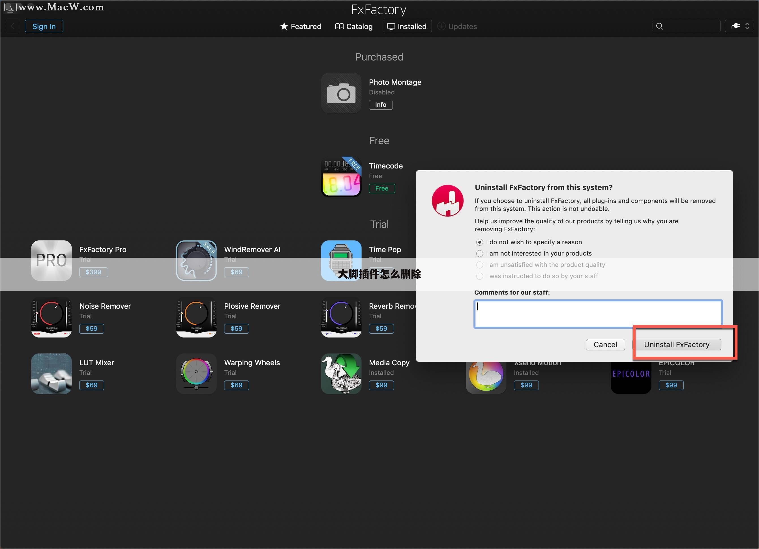This screenshot has width=759, height=549.
Task: Click the $99 price for Xsend Motion
Action: point(526,385)
